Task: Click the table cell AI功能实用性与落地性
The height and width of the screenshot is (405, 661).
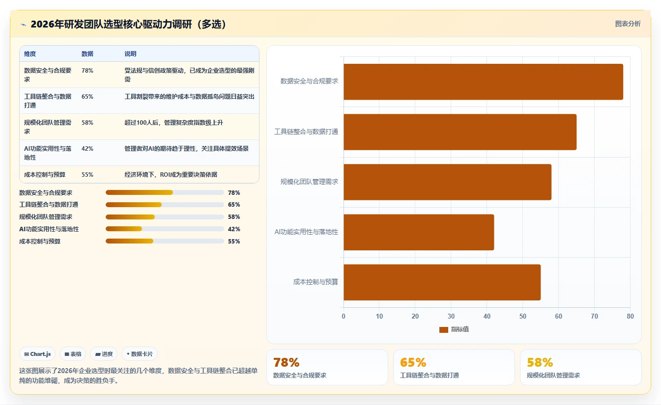Action: tap(48, 153)
